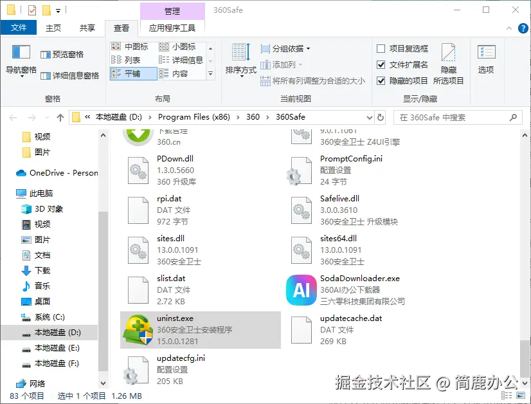Image resolution: width=531 pixels, height=404 pixels.
Task: Open the Manage contextual tab
Action: pyautogui.click(x=172, y=11)
